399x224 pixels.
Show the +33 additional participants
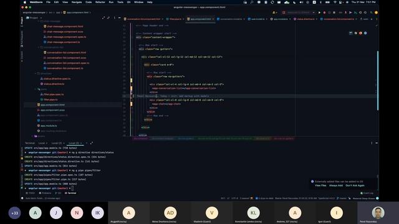click(x=15, y=213)
